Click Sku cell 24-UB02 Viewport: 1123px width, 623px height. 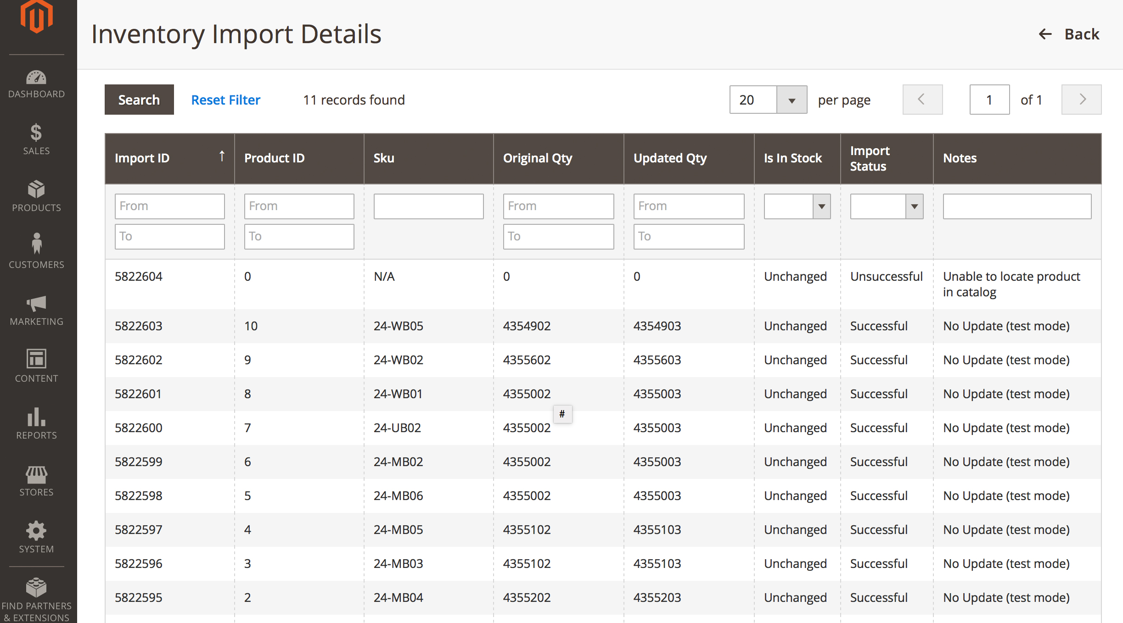[398, 428]
